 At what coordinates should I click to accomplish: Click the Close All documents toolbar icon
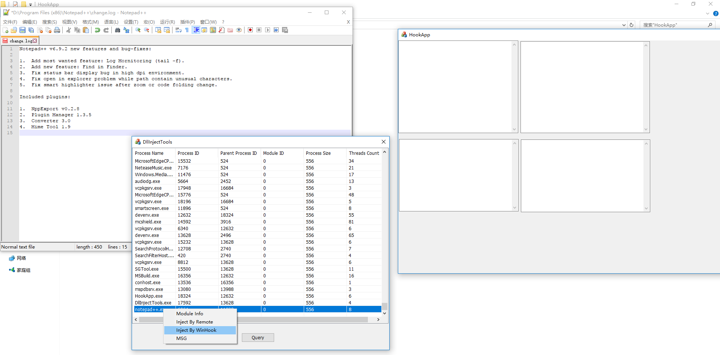[x=48, y=30]
